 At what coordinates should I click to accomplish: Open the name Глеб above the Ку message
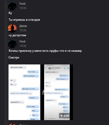pos(22,4)
